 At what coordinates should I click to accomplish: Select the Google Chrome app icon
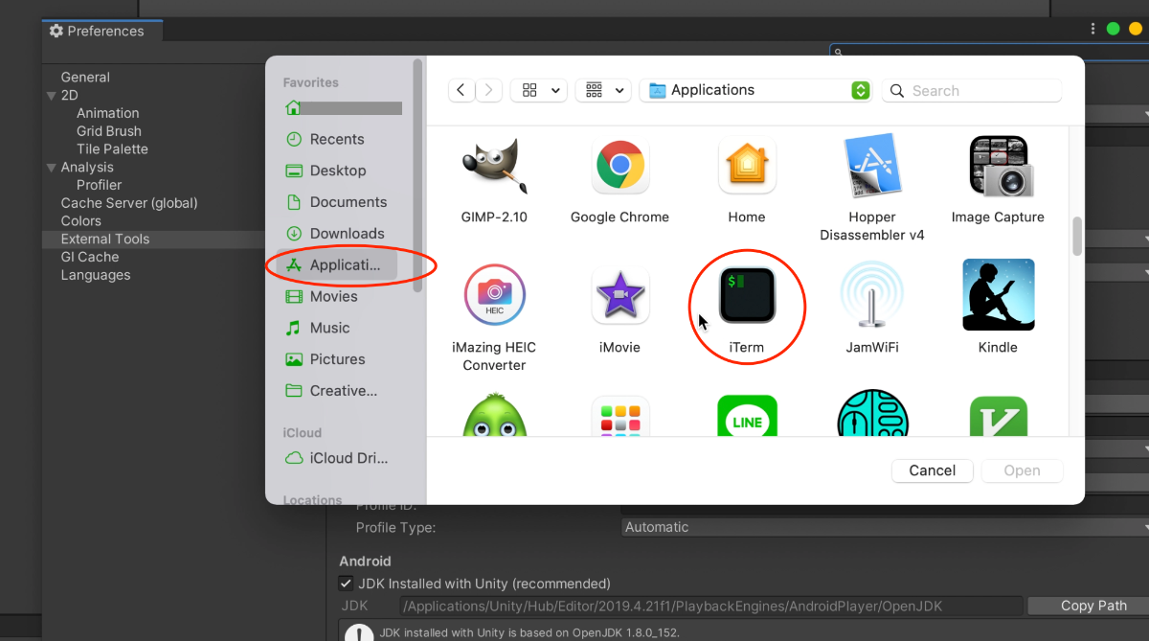point(620,166)
